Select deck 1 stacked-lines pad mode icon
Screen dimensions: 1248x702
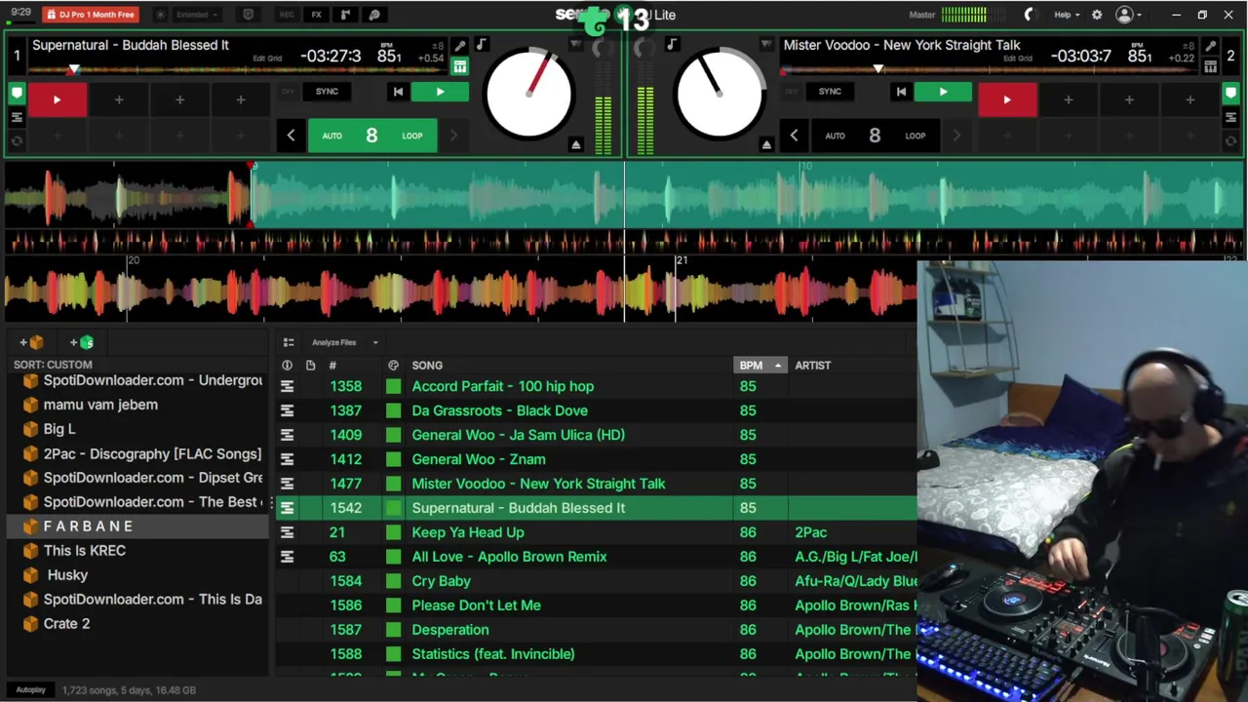click(x=17, y=117)
